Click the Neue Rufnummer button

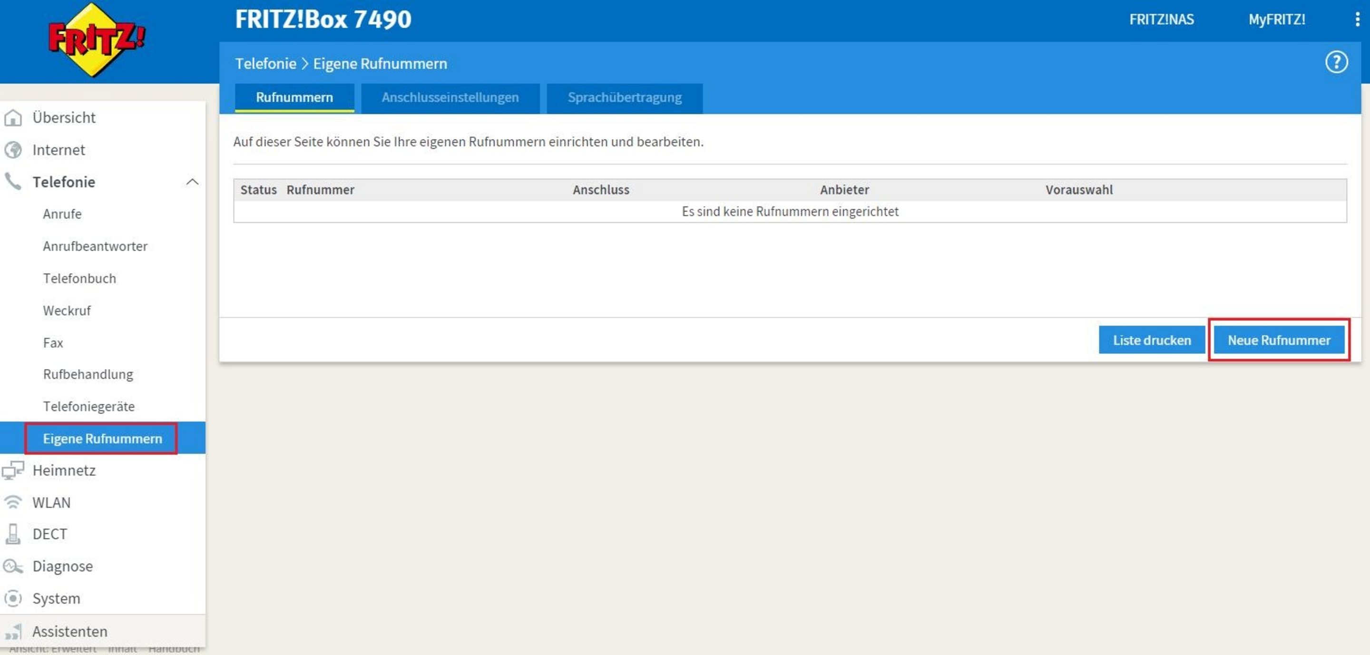point(1279,340)
